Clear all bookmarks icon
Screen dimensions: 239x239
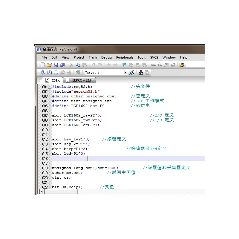[x=144, y=65]
